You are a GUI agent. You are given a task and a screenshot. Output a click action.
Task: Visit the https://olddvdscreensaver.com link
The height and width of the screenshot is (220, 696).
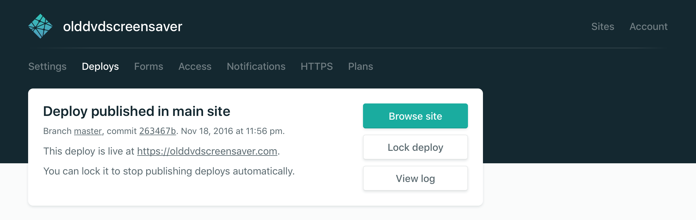[x=207, y=151]
